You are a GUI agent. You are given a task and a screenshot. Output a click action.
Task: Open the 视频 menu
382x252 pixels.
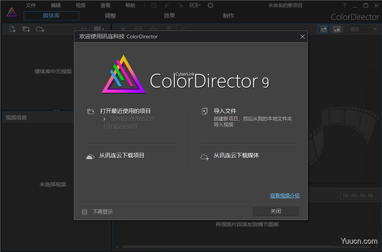81,5
